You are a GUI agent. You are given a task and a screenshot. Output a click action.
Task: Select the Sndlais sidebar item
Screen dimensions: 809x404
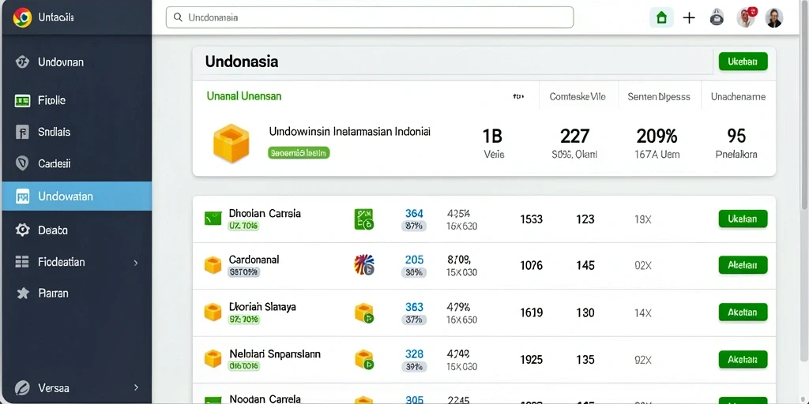click(x=77, y=132)
